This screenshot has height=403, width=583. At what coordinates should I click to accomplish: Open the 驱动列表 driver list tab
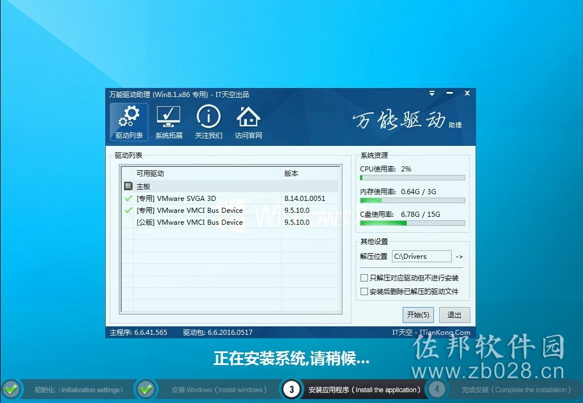pos(129,122)
